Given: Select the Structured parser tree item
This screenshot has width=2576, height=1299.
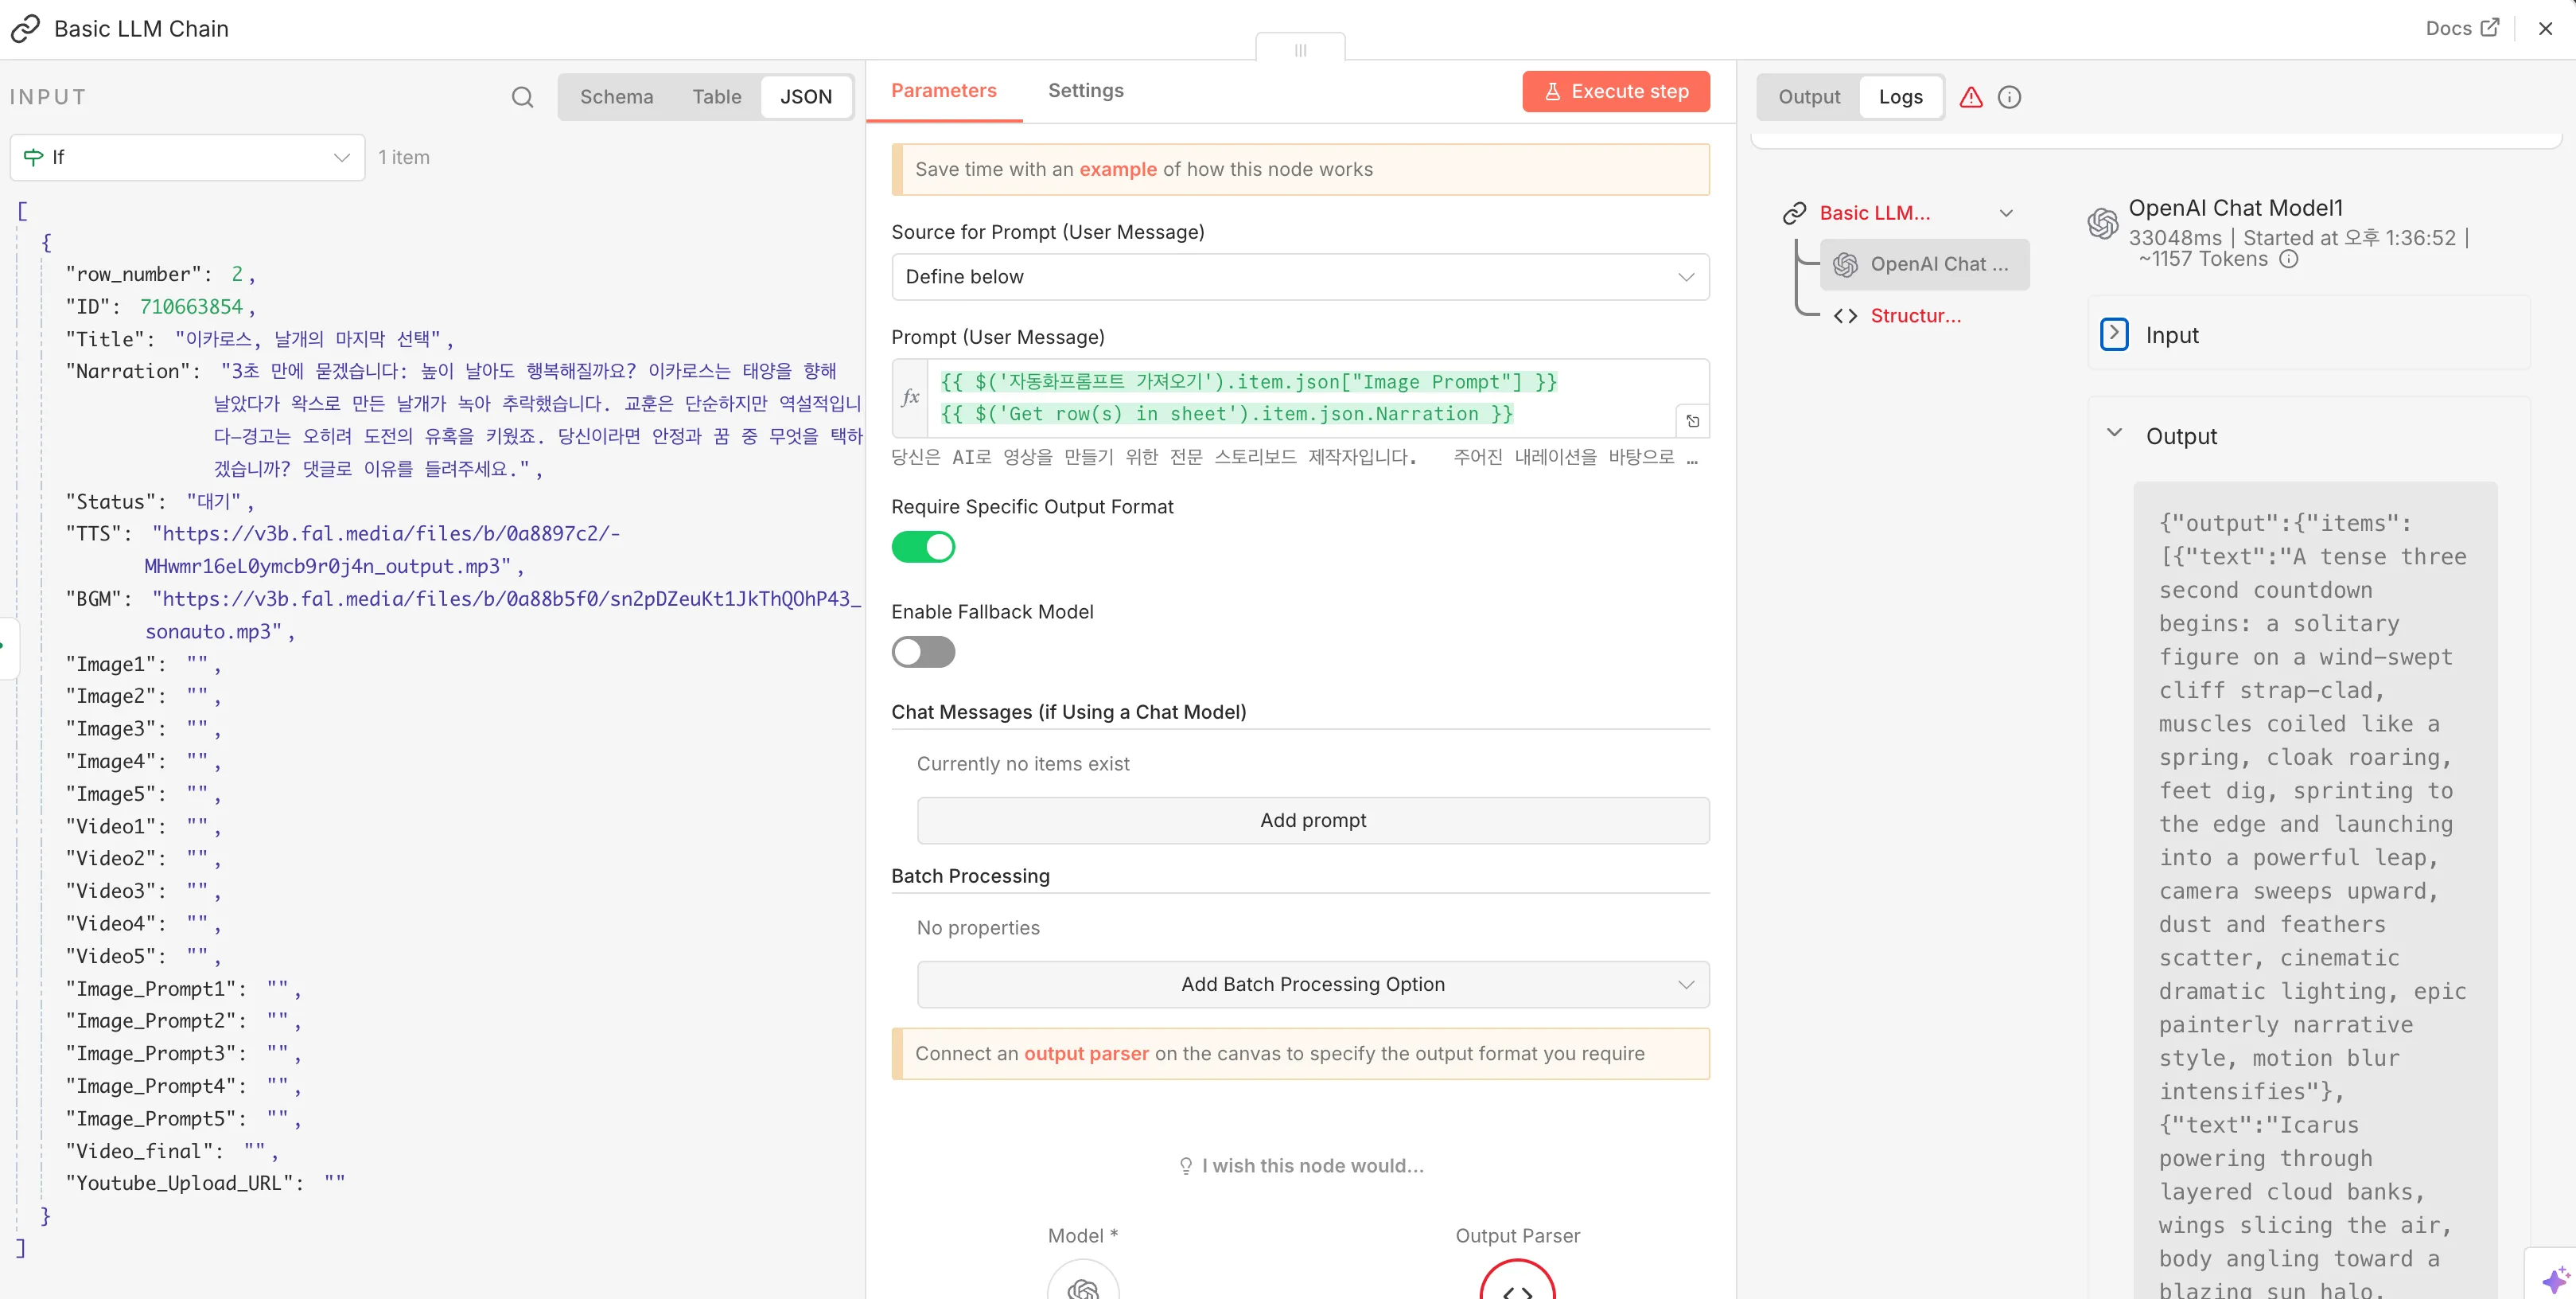Looking at the screenshot, I should (1914, 316).
